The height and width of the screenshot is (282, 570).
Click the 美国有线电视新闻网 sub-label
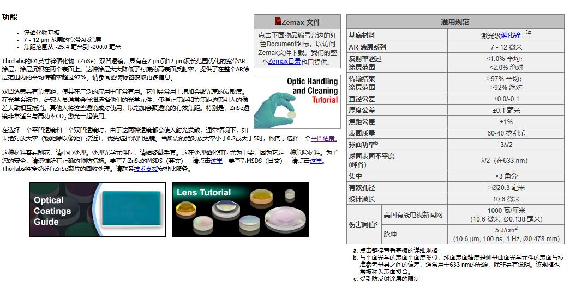pyautogui.click(x=414, y=214)
